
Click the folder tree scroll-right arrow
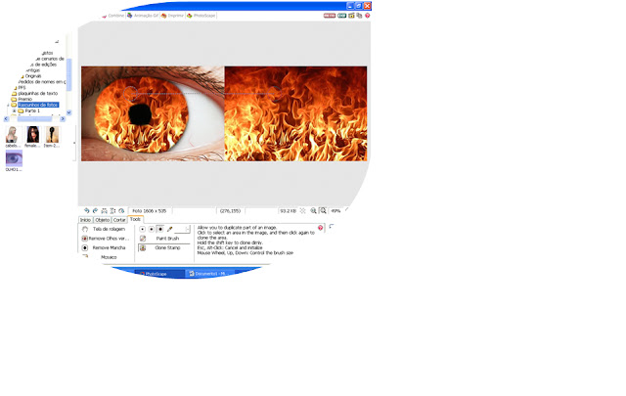coord(63,119)
